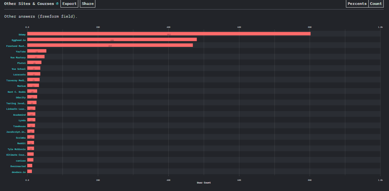The image size is (389, 191).
Task: Select the Academind row label
Action: pyautogui.click(x=20, y=115)
